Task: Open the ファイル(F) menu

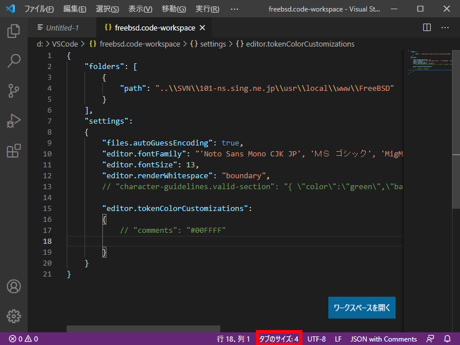Action: [x=39, y=9]
